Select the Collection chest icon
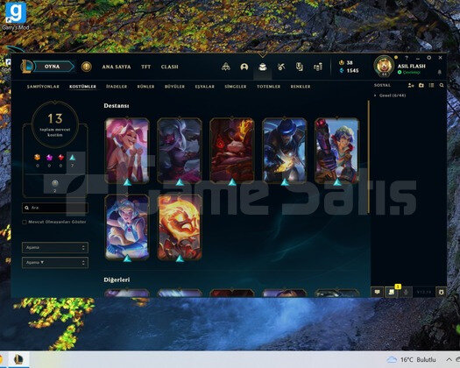This screenshot has height=368, width=460. 263,67
